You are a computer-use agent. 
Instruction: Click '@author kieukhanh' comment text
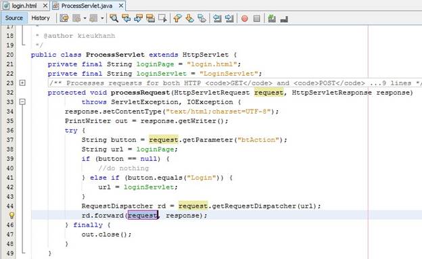[x=79, y=36]
